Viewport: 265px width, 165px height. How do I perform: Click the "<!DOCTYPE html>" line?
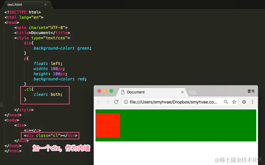coord(23,12)
